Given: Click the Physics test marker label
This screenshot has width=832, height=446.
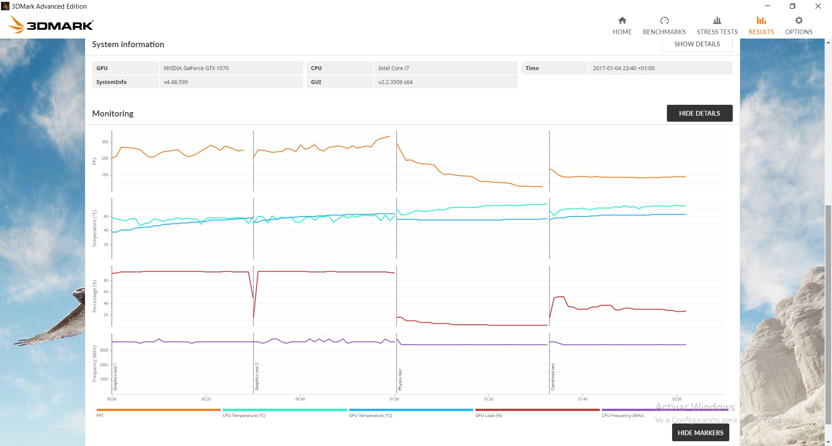Looking at the screenshot, I should pos(400,380).
